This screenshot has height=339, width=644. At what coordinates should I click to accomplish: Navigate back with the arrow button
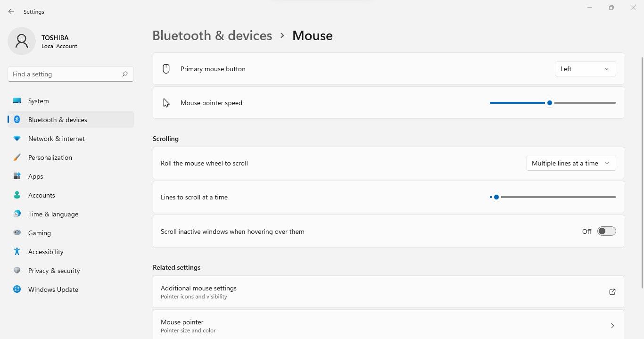11,11
